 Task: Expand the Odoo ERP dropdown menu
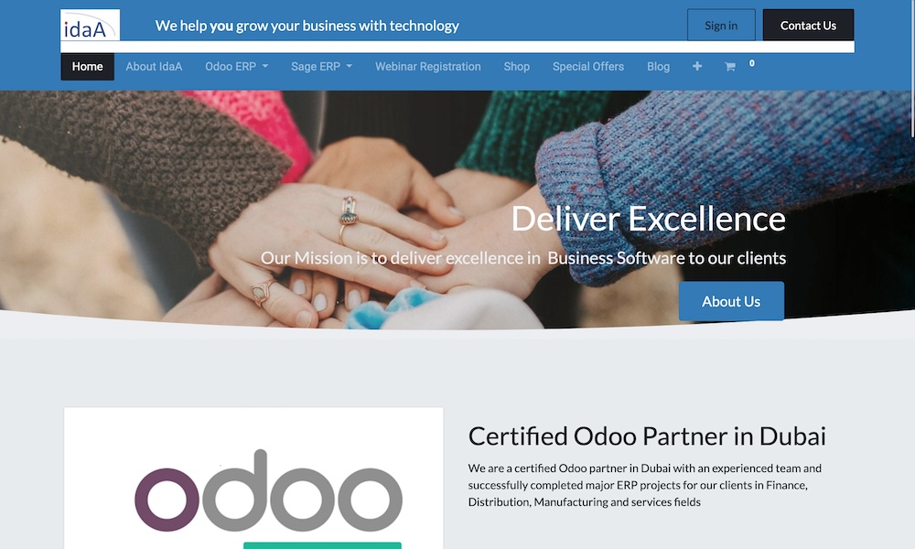coord(236,67)
